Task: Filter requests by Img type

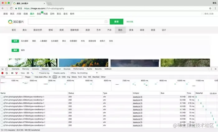Action: 69,77
